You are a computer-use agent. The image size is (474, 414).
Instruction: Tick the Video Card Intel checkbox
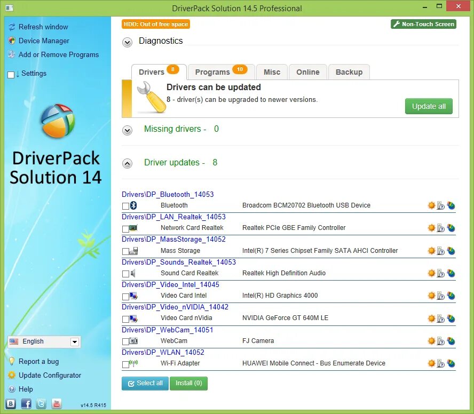[125, 297]
